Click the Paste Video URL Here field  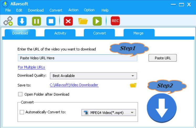(78, 58)
